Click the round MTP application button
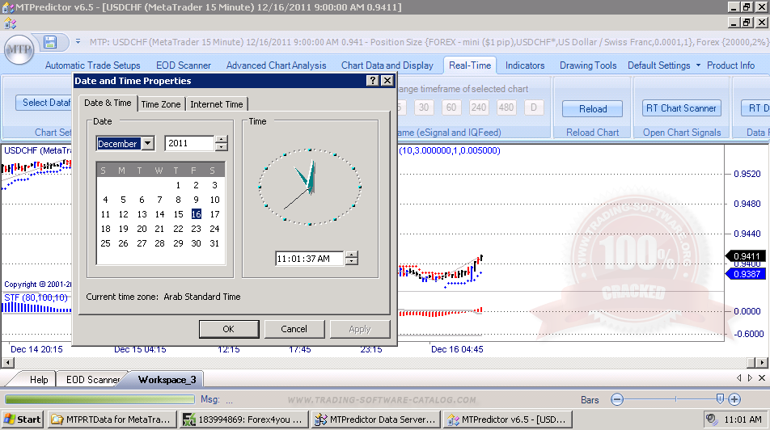 point(19,49)
